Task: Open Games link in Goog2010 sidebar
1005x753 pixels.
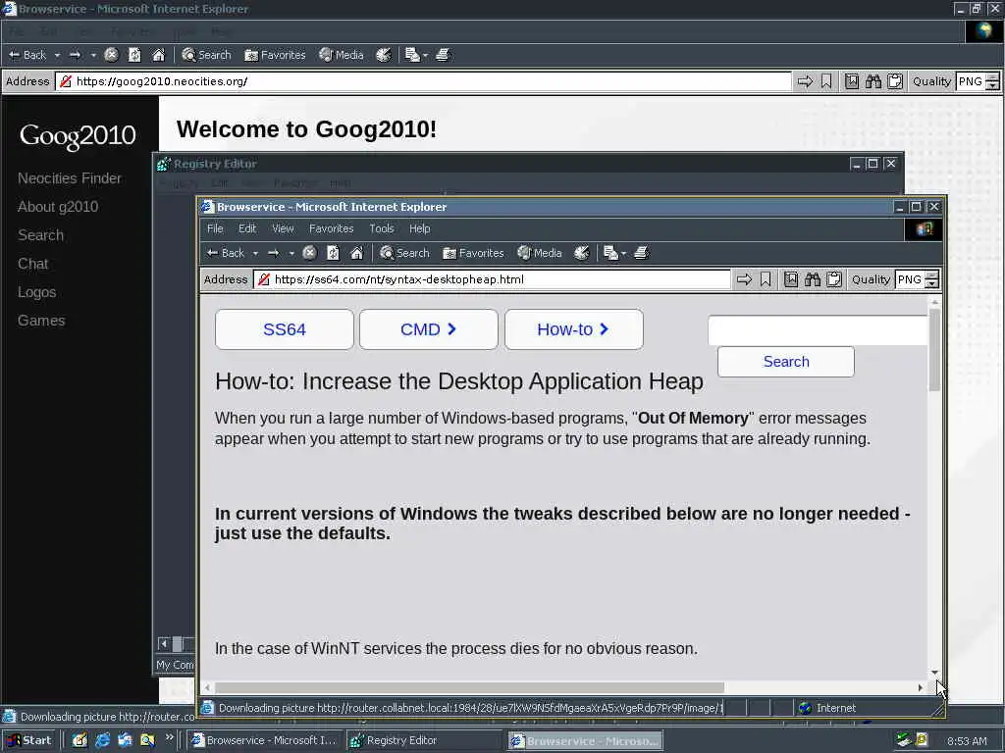Action: coord(41,321)
